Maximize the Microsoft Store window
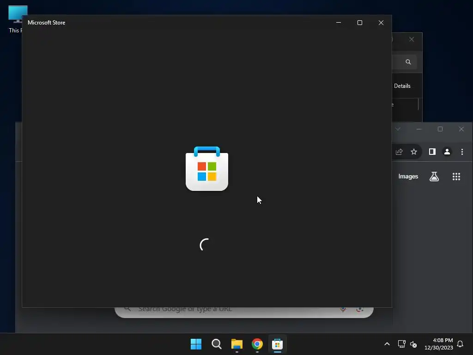Image resolution: width=473 pixels, height=355 pixels. click(x=359, y=23)
